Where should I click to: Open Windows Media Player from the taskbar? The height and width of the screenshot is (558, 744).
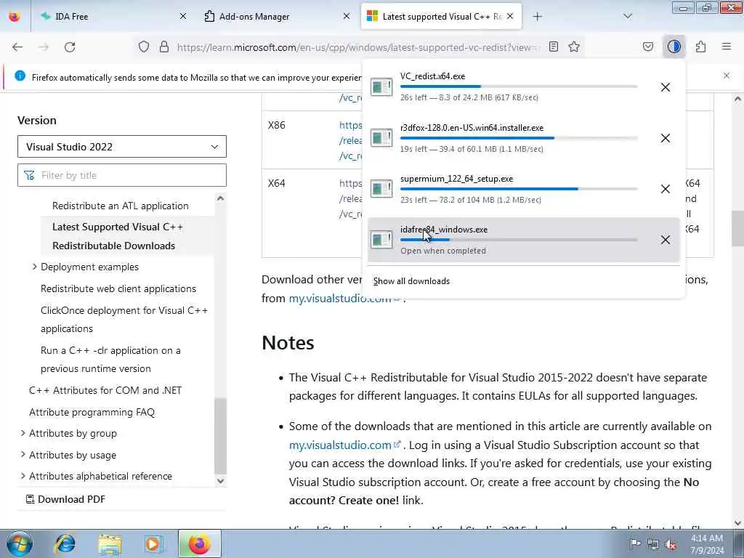tap(154, 544)
